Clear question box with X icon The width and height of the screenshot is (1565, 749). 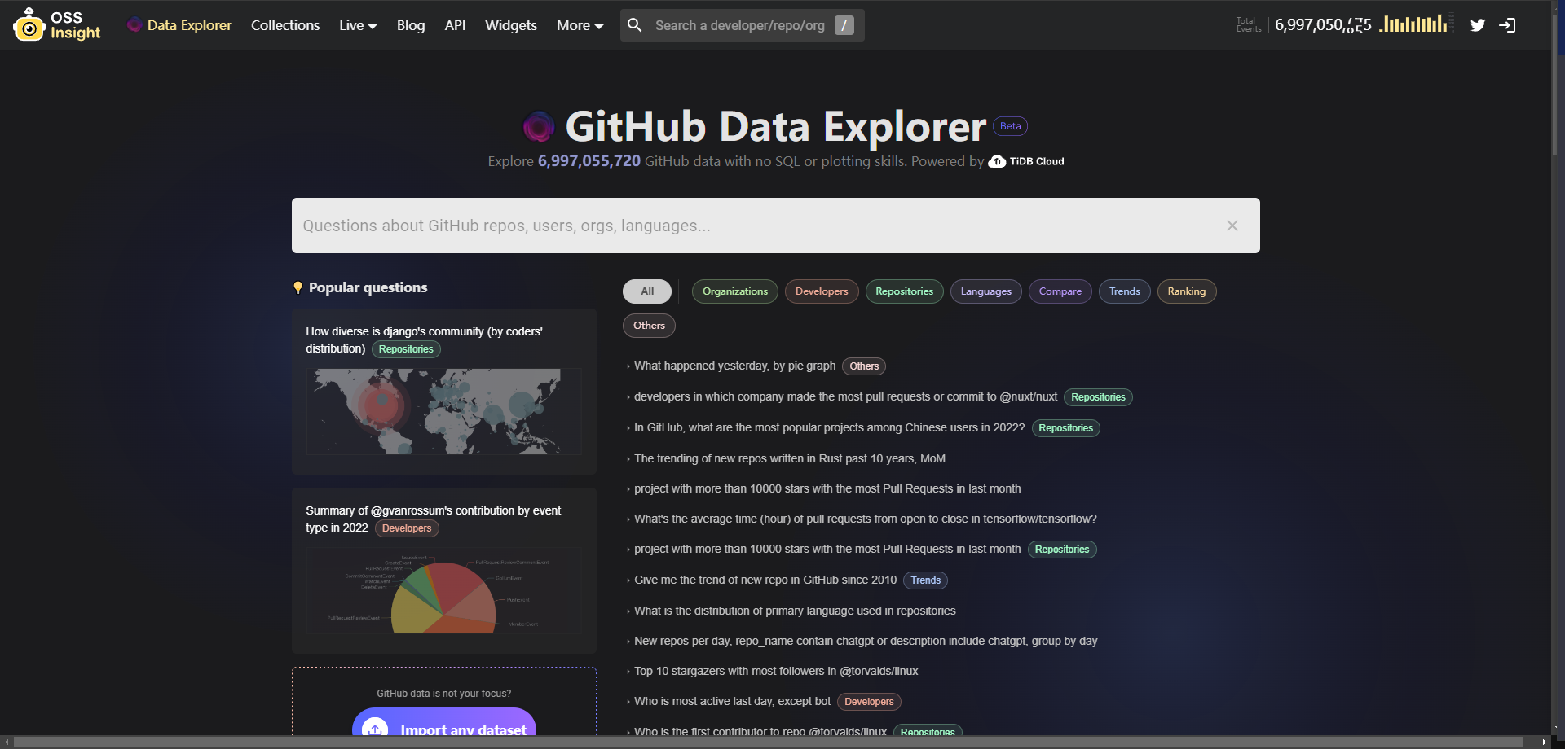[x=1232, y=226]
